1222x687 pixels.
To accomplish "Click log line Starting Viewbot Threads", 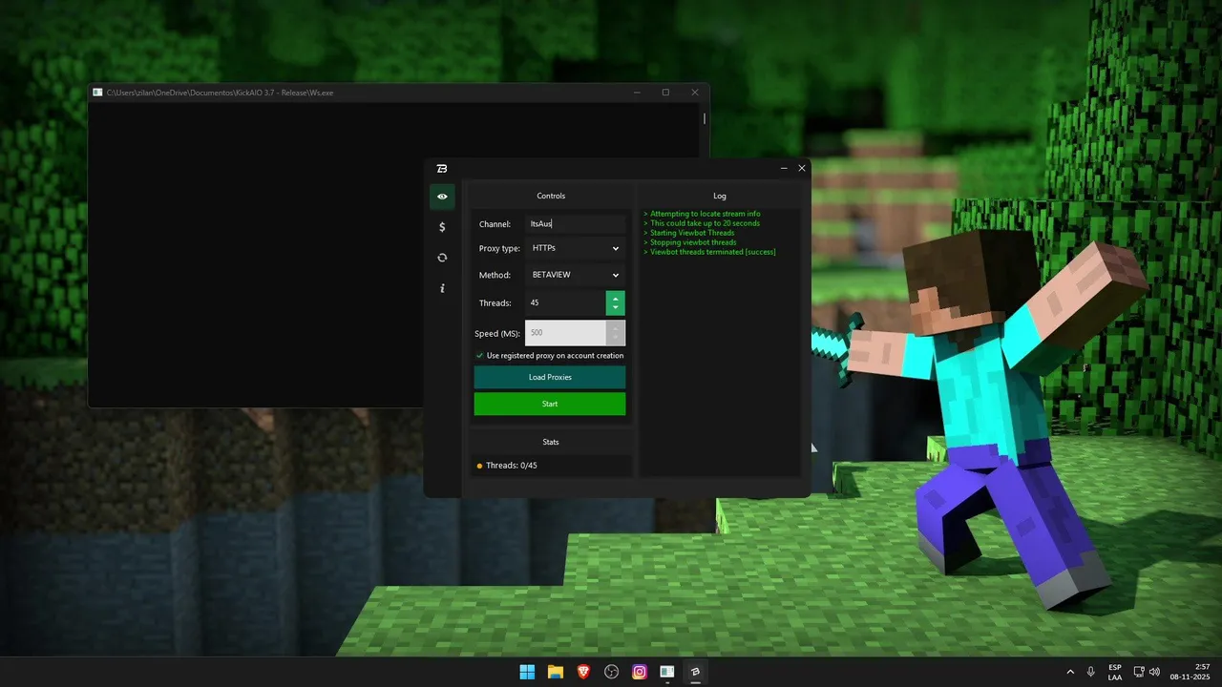I will coord(689,233).
